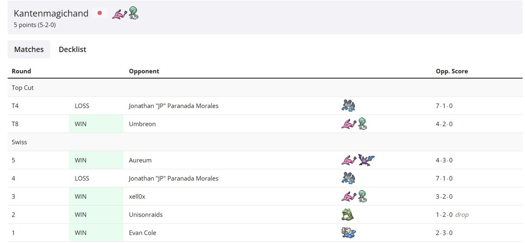Click the WIN result in round 1
This screenshot has width=525, height=243.
coord(81,232)
